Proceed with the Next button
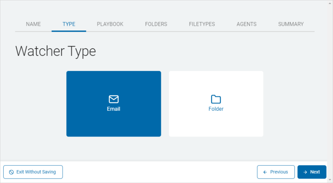This screenshot has height=183, width=333. [x=312, y=172]
